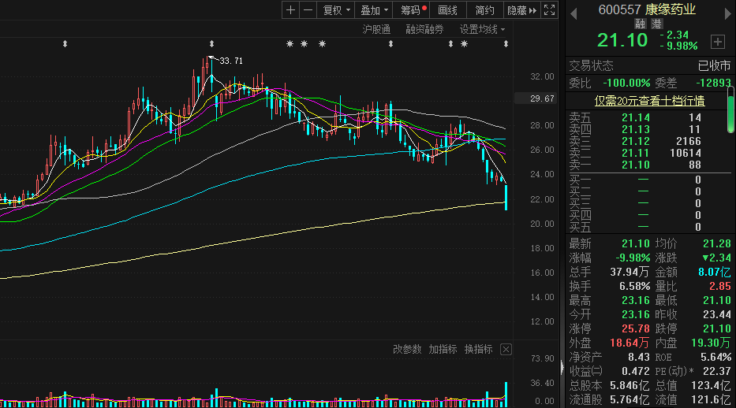Click the collapse handle beside the quote panel
736x408 pixels.
pos(562,369)
